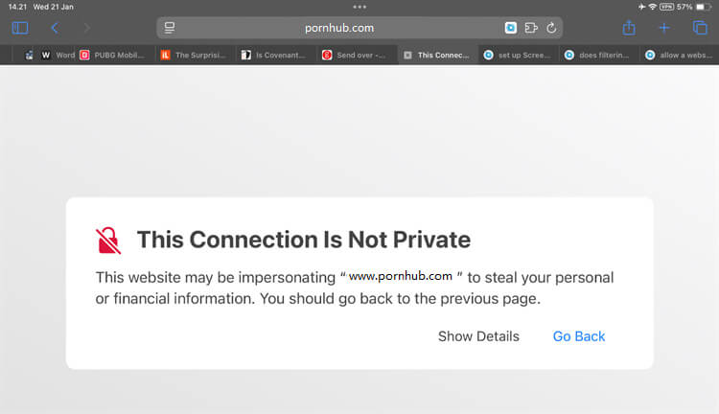Switch to the 'Send over' tab

point(359,56)
